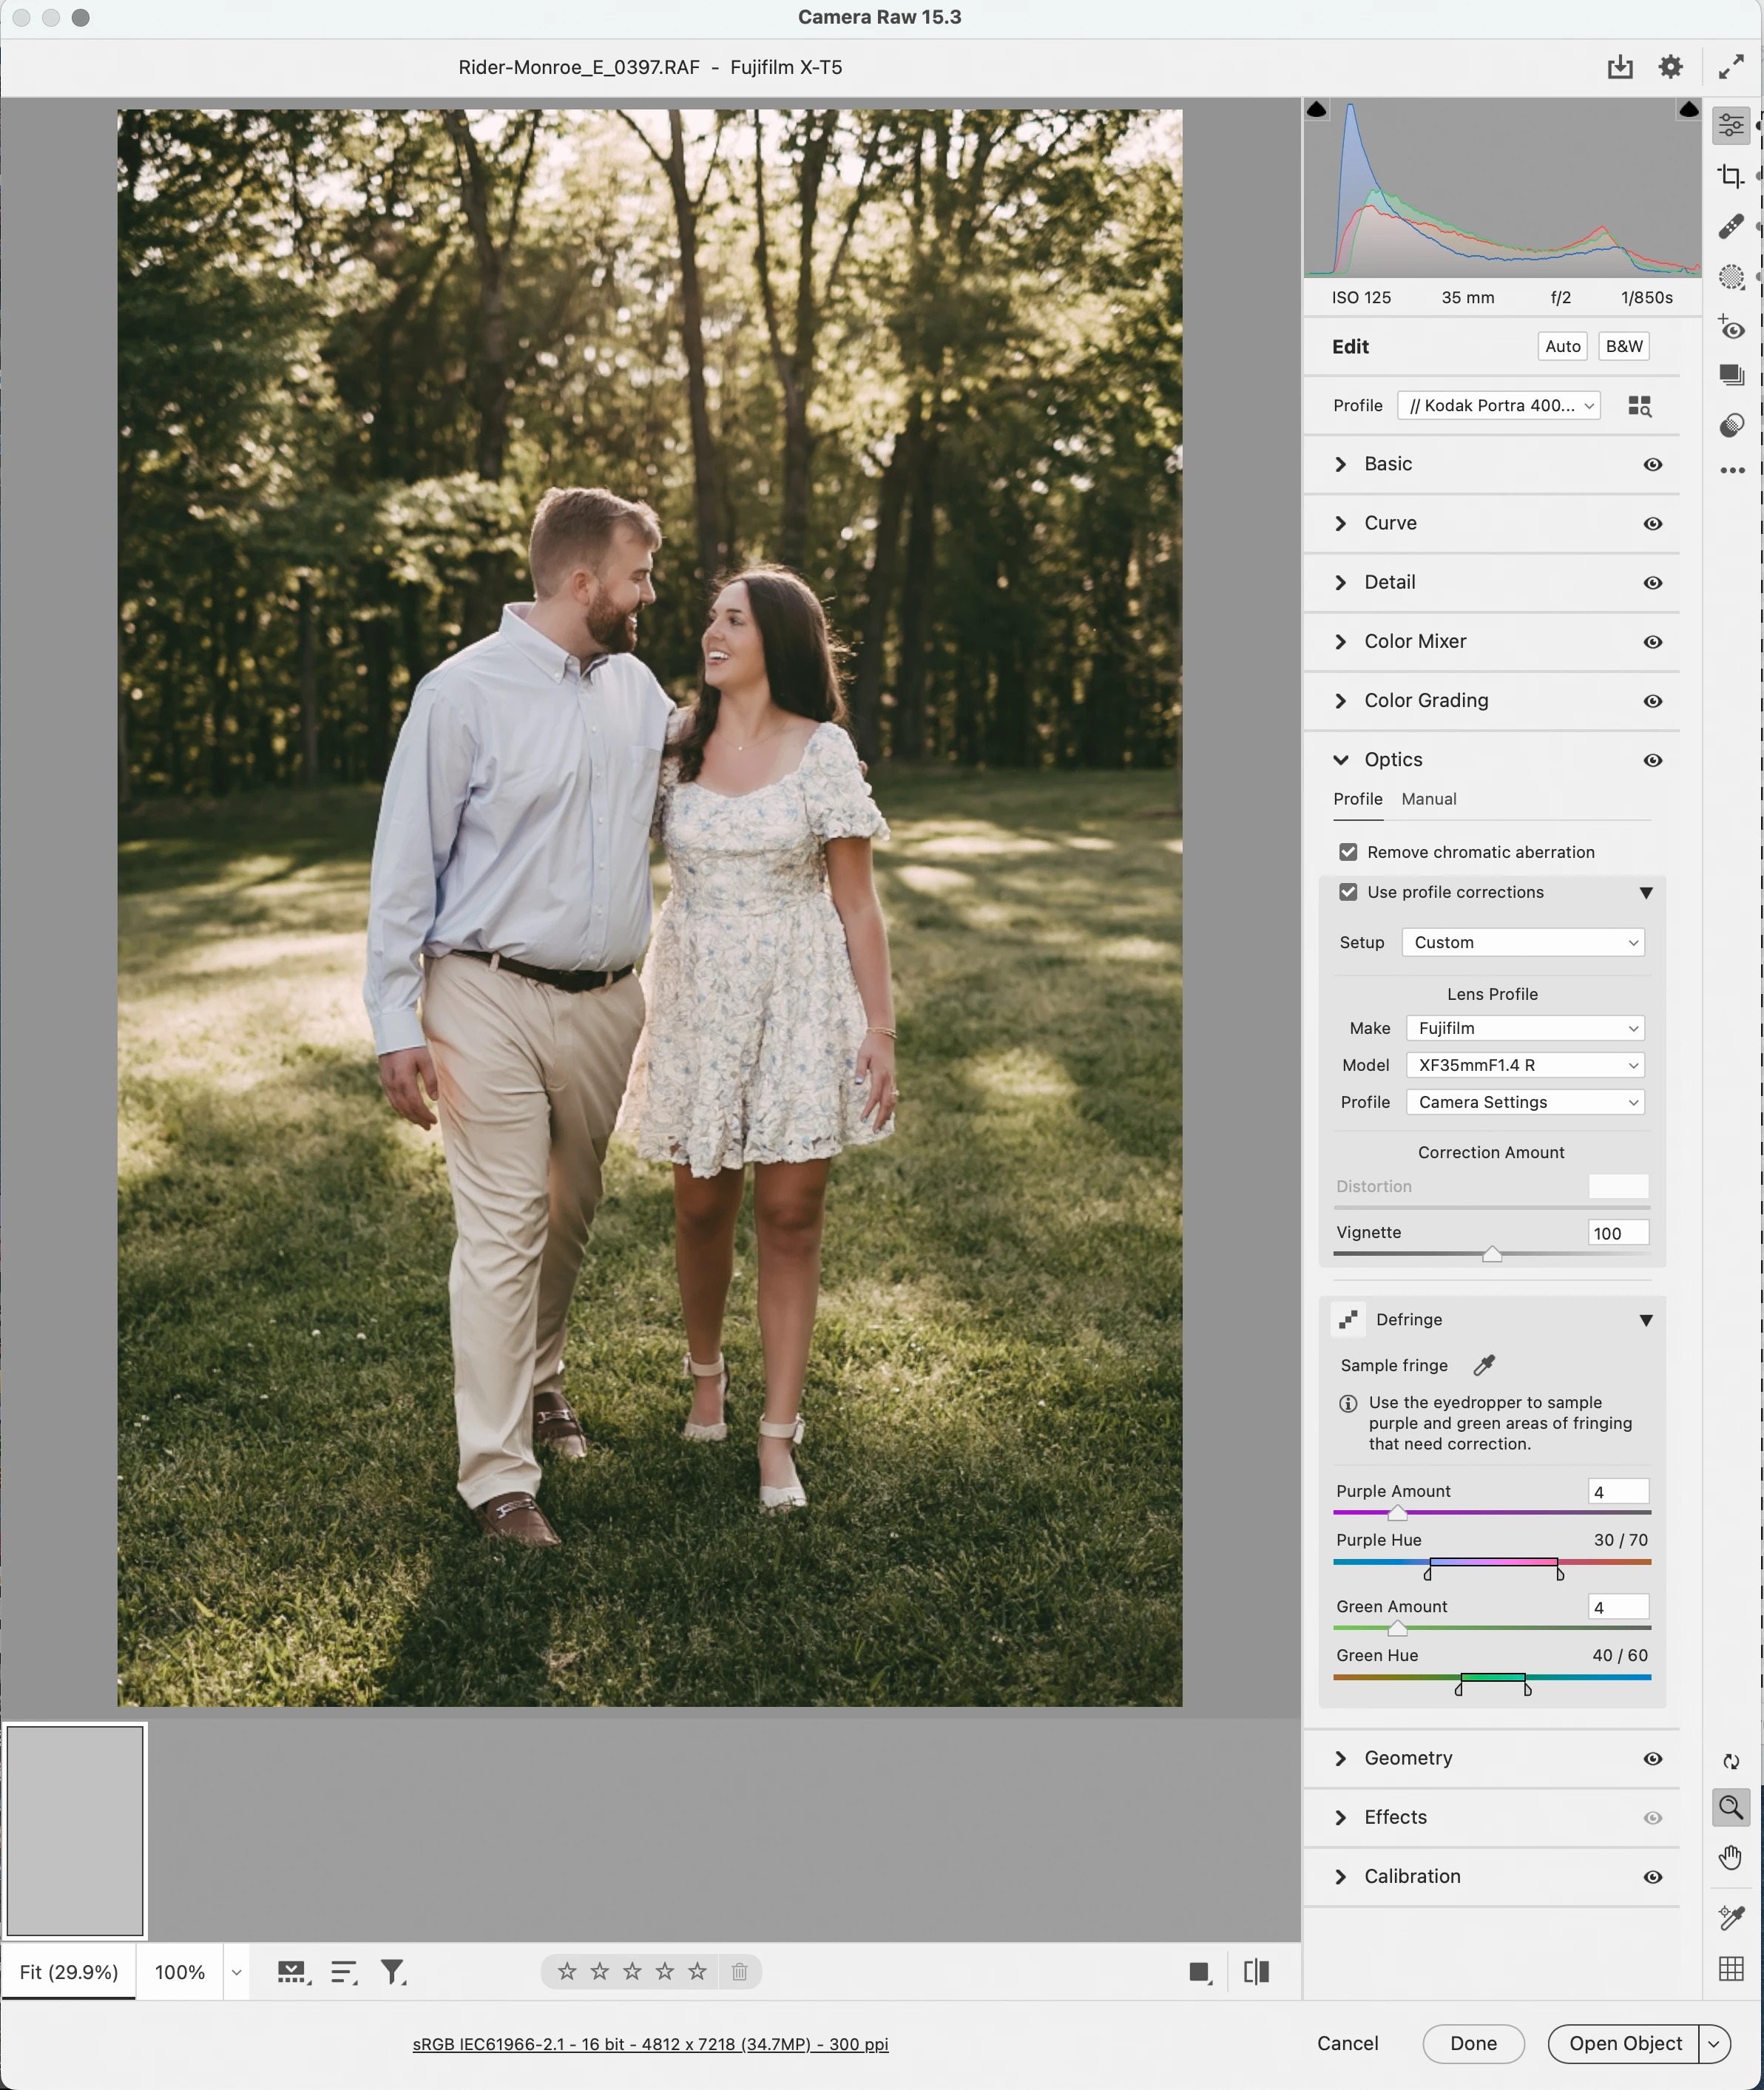Adjust the Vignette slider handle
Viewport: 1764px width, 2090px height.
1491,1255
